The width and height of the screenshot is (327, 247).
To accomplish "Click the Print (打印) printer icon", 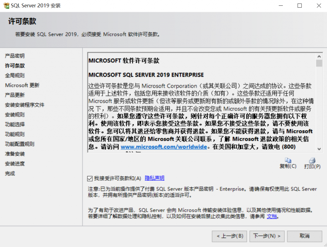I will pyautogui.click(x=312, y=161).
